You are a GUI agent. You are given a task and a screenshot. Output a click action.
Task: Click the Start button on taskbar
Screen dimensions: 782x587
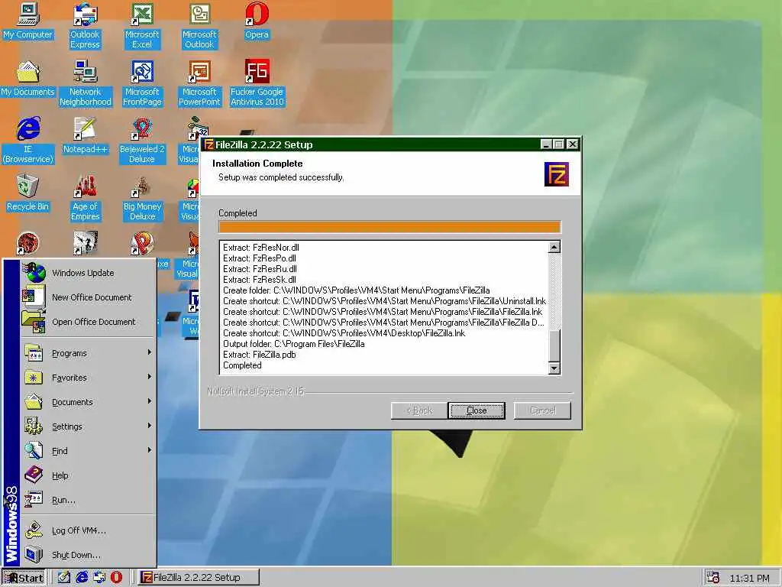(24, 578)
